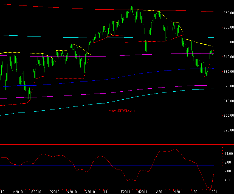Select the A2010 date marker
The width and height of the screenshot is (234, 194).
[x=18, y=192]
